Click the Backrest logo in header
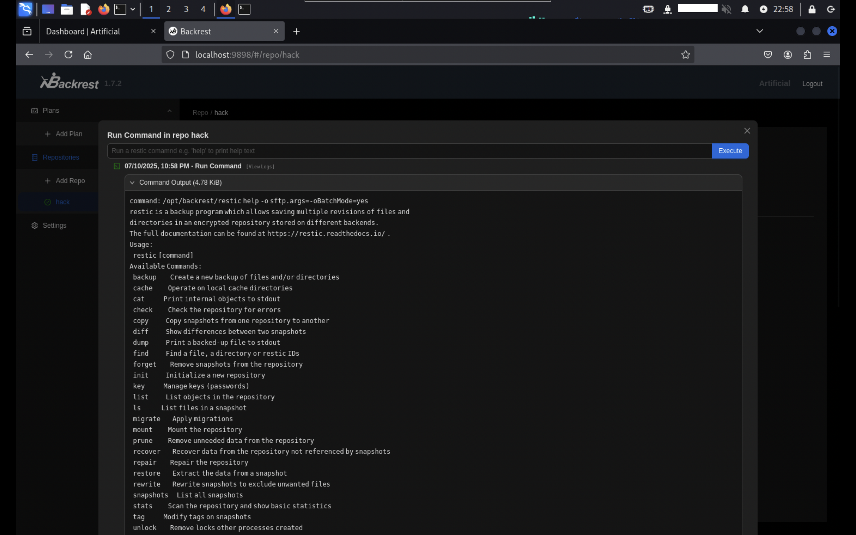Screen dimensions: 856x535 click(69, 82)
